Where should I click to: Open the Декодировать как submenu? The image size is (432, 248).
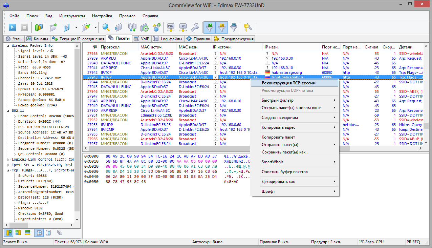pyautogui.click(x=294, y=182)
